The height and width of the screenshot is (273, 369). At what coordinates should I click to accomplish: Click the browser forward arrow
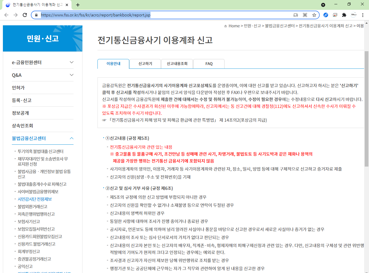point(16,15)
